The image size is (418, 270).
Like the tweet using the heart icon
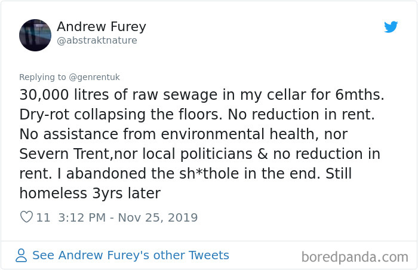point(26,217)
